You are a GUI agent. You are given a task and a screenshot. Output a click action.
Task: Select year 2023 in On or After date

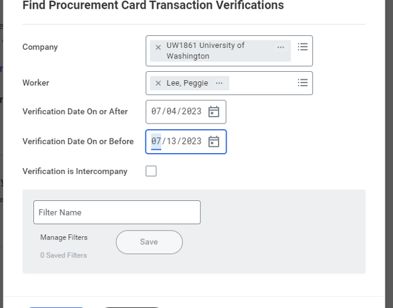tap(191, 111)
